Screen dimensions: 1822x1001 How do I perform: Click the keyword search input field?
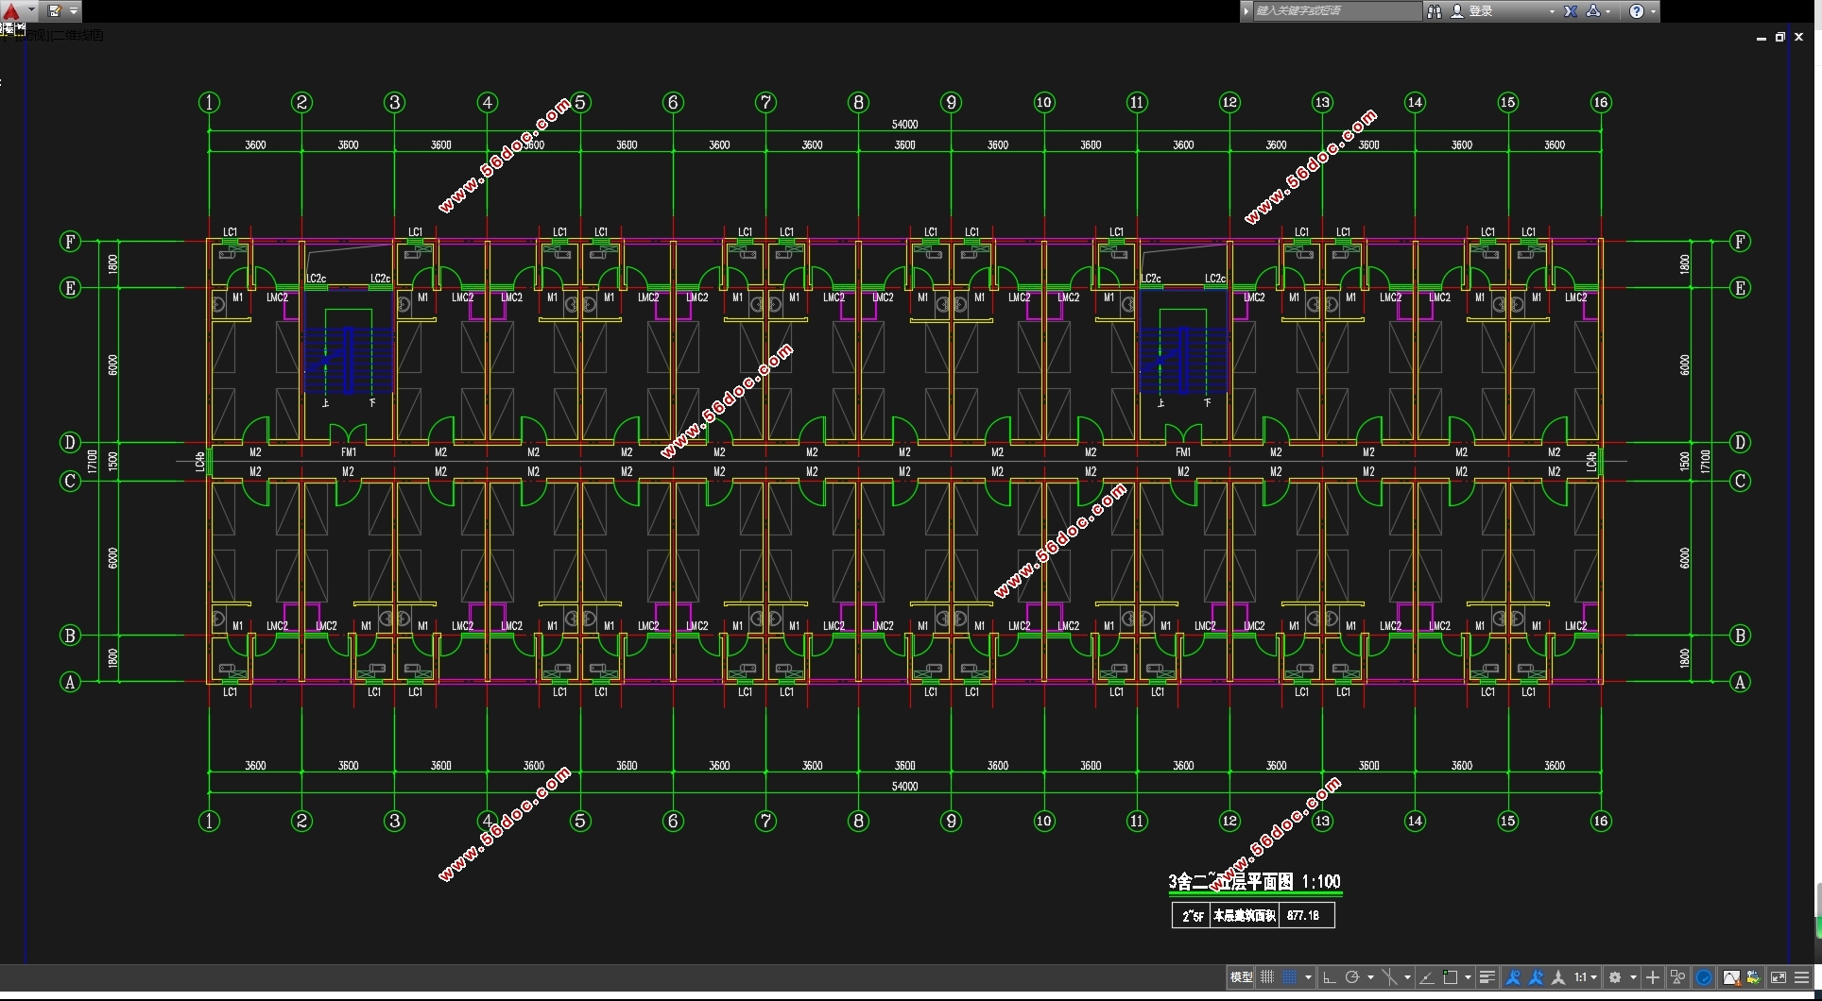[x=1336, y=10]
